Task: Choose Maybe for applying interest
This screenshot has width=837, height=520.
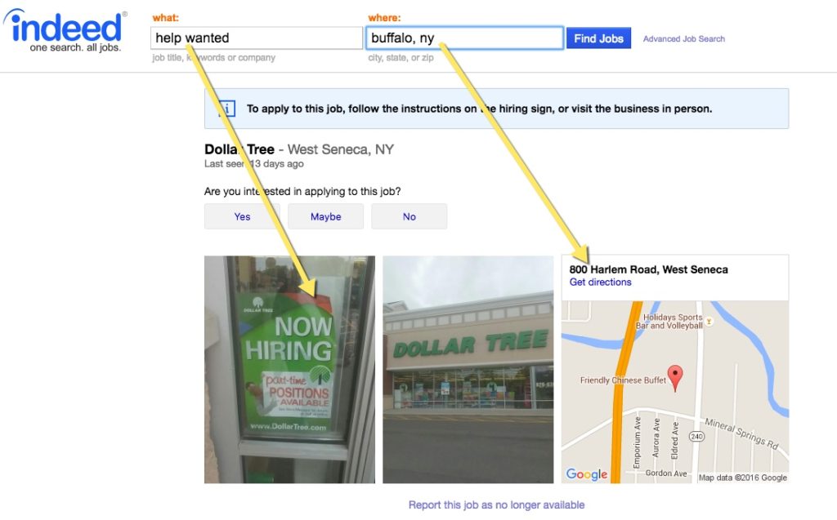Action: coord(325,216)
